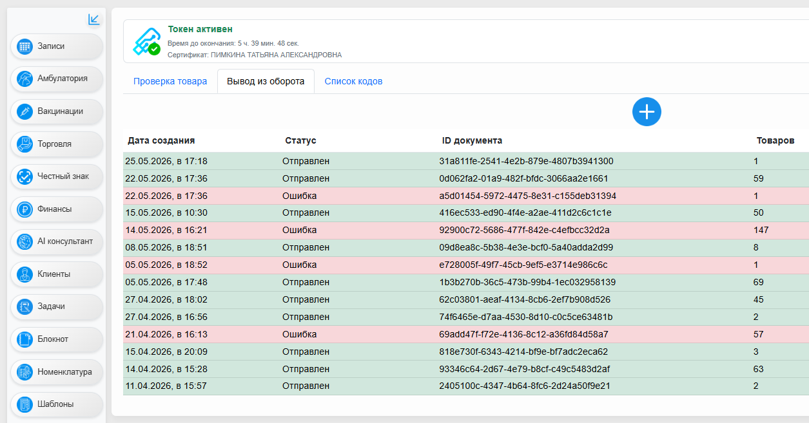Open Записи calendar icon

pos(25,46)
